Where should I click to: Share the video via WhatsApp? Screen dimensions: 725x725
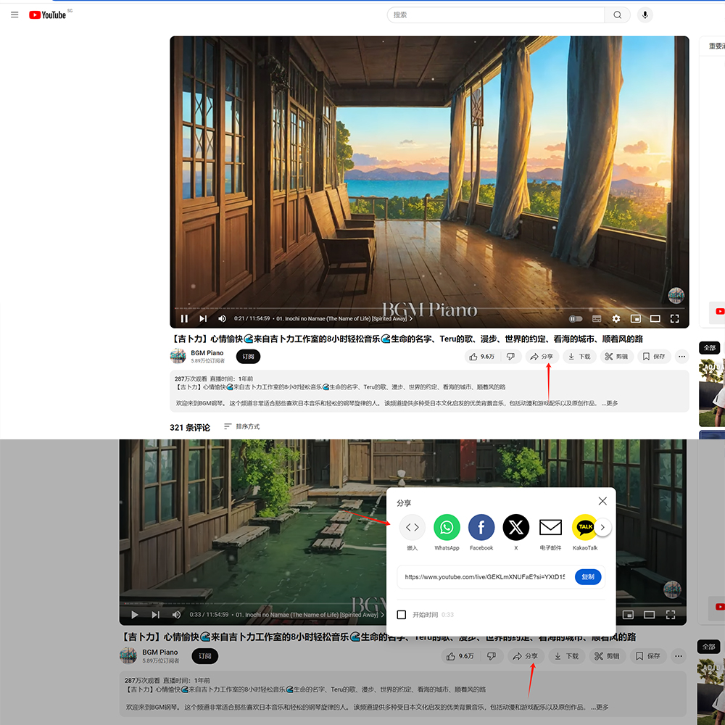(447, 533)
